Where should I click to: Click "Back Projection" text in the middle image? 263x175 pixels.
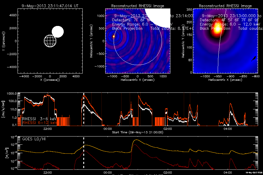(x=127, y=29)
